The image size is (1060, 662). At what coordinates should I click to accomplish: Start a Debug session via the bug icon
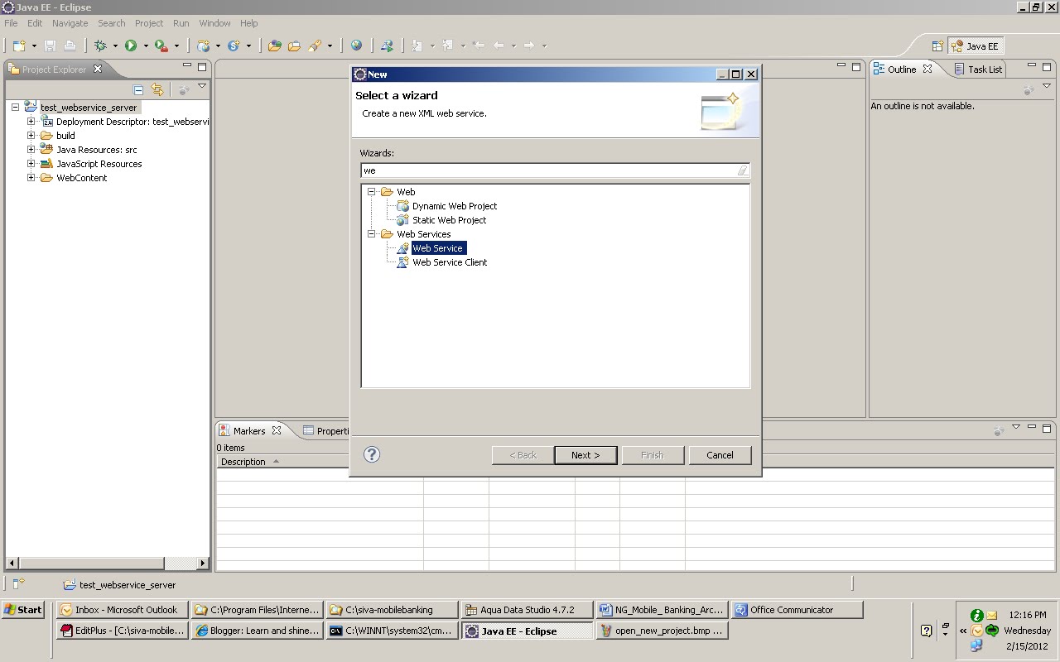point(101,46)
